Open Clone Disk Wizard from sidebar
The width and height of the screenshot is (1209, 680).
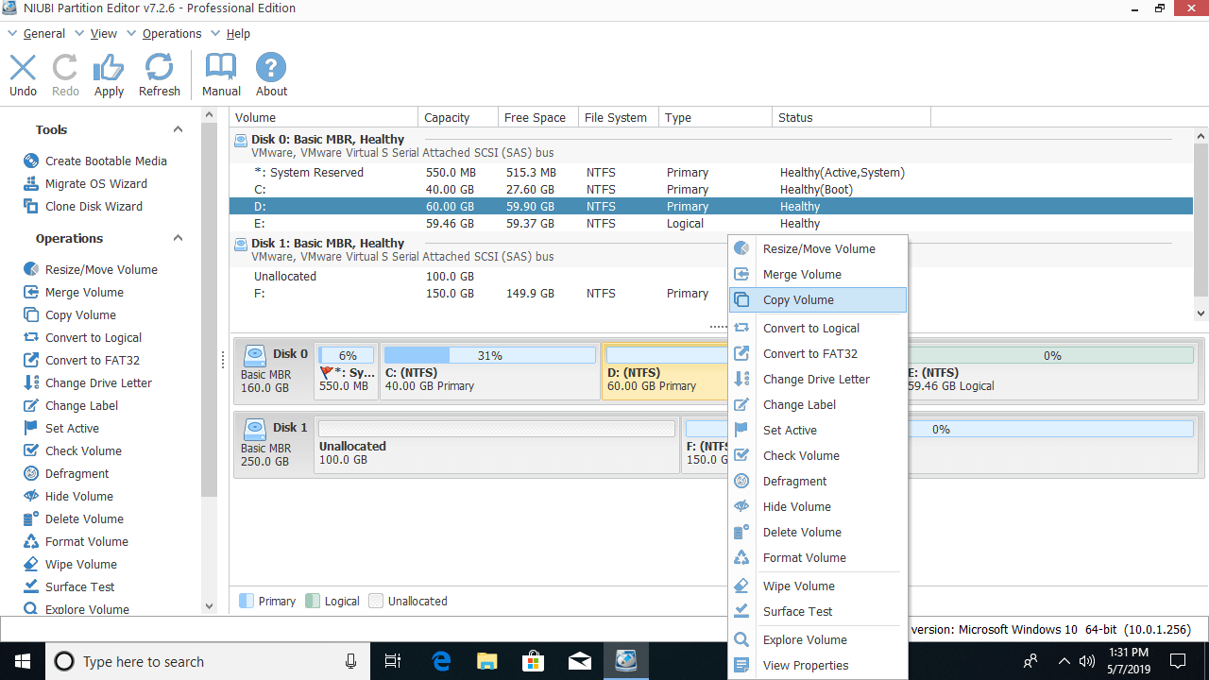click(94, 206)
